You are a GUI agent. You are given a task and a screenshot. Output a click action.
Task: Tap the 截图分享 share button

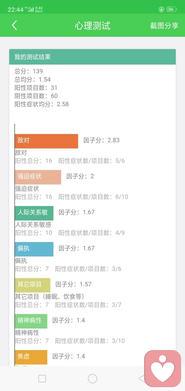[164, 25]
